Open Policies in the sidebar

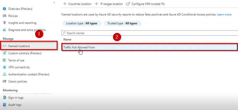13,16
